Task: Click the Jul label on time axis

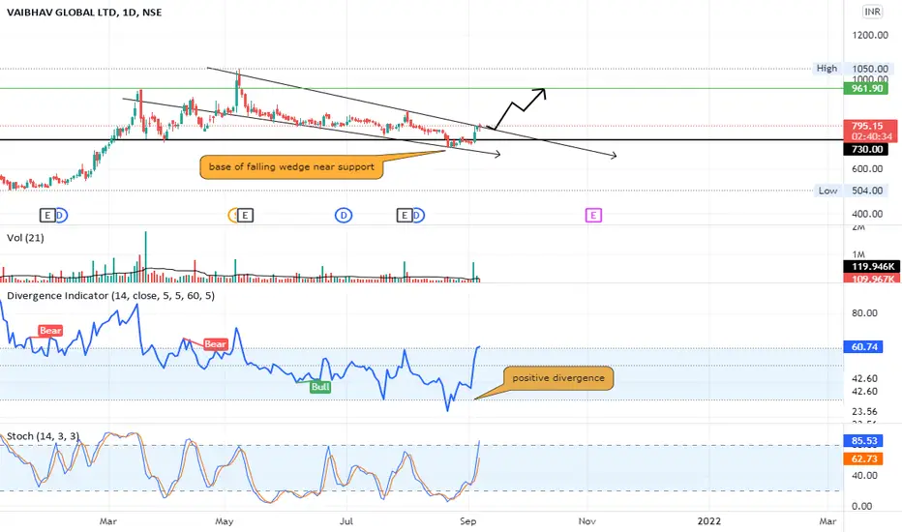Action: point(346,521)
